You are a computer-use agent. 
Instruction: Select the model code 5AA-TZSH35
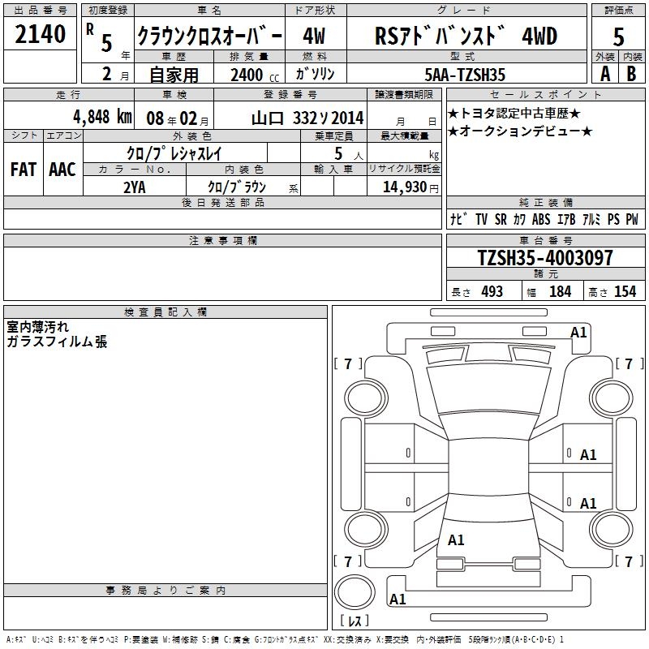click(x=465, y=75)
